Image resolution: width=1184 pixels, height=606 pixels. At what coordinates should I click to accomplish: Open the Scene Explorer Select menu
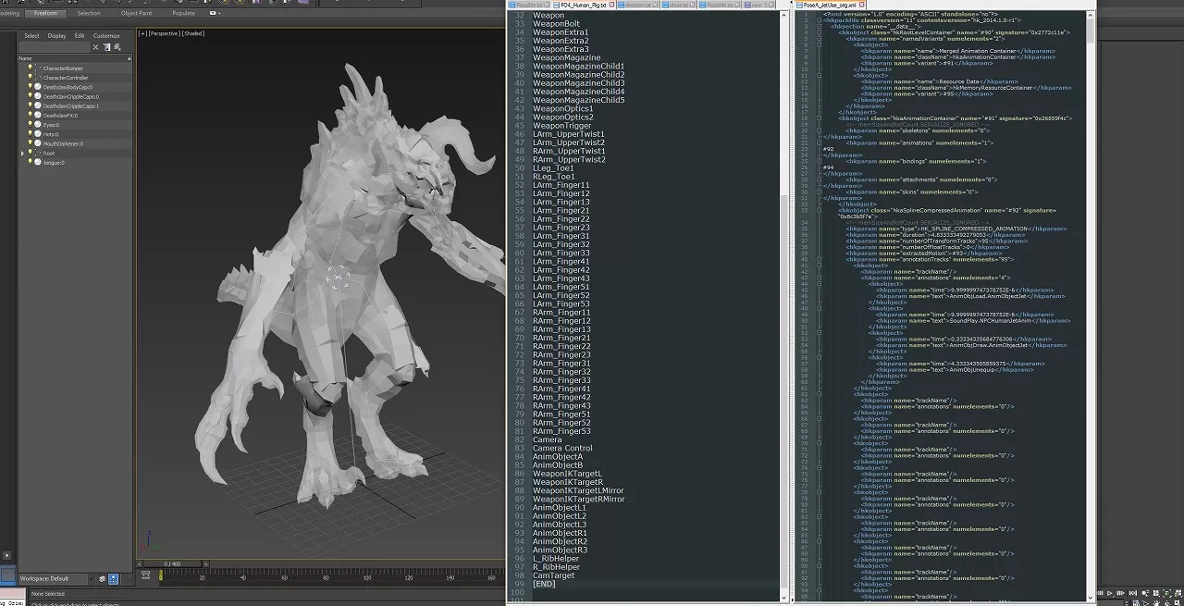(31, 36)
